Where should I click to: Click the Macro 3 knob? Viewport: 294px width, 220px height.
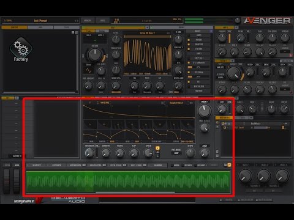282,175
